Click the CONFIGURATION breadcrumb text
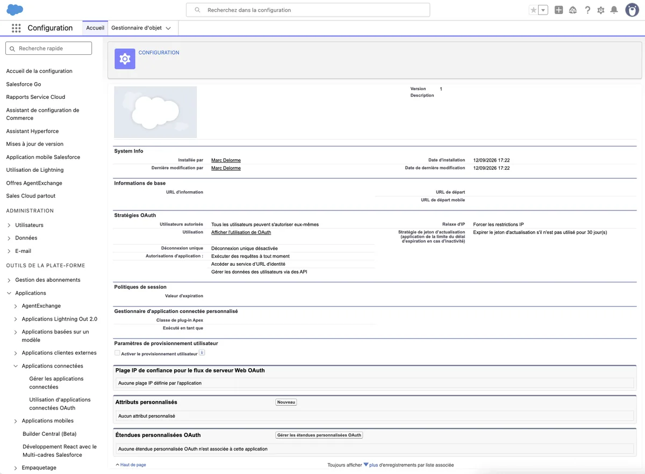The height and width of the screenshot is (474, 645). point(159,53)
